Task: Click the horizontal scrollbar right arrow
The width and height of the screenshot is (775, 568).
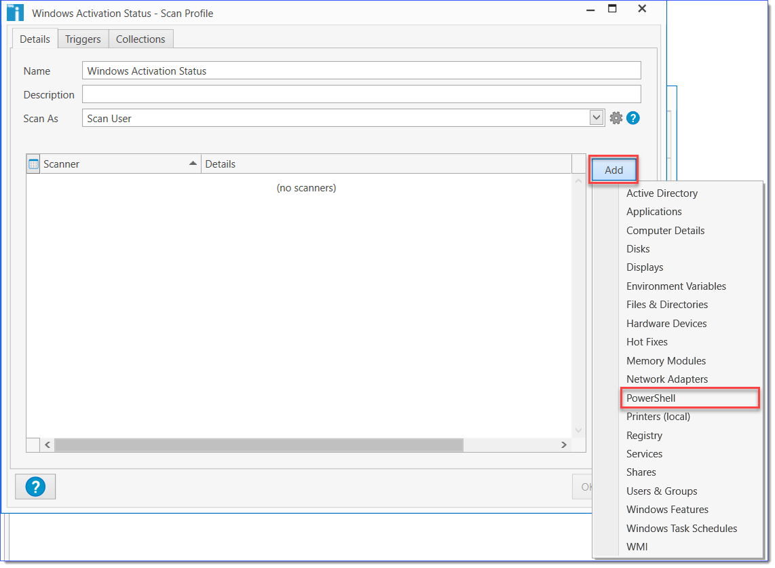Action: click(563, 445)
